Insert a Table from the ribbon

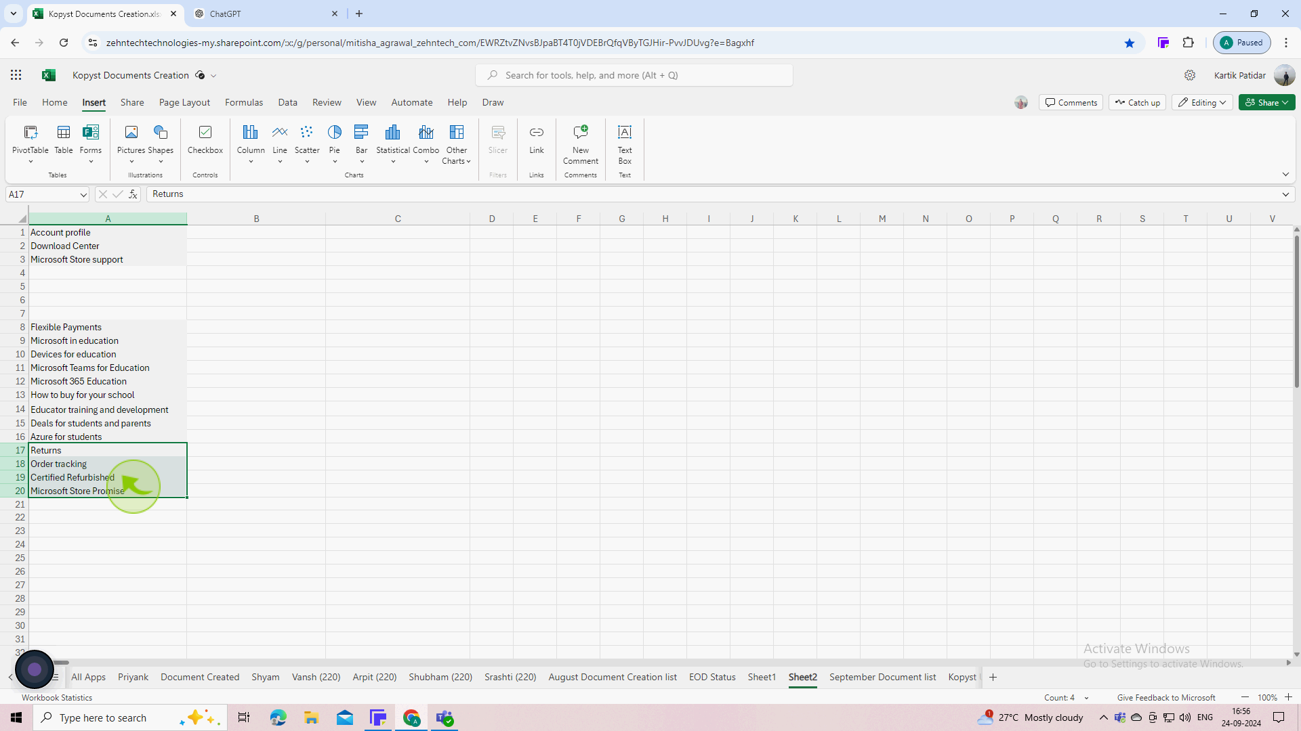click(64, 139)
